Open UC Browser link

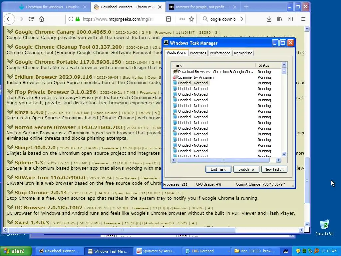click(48, 208)
